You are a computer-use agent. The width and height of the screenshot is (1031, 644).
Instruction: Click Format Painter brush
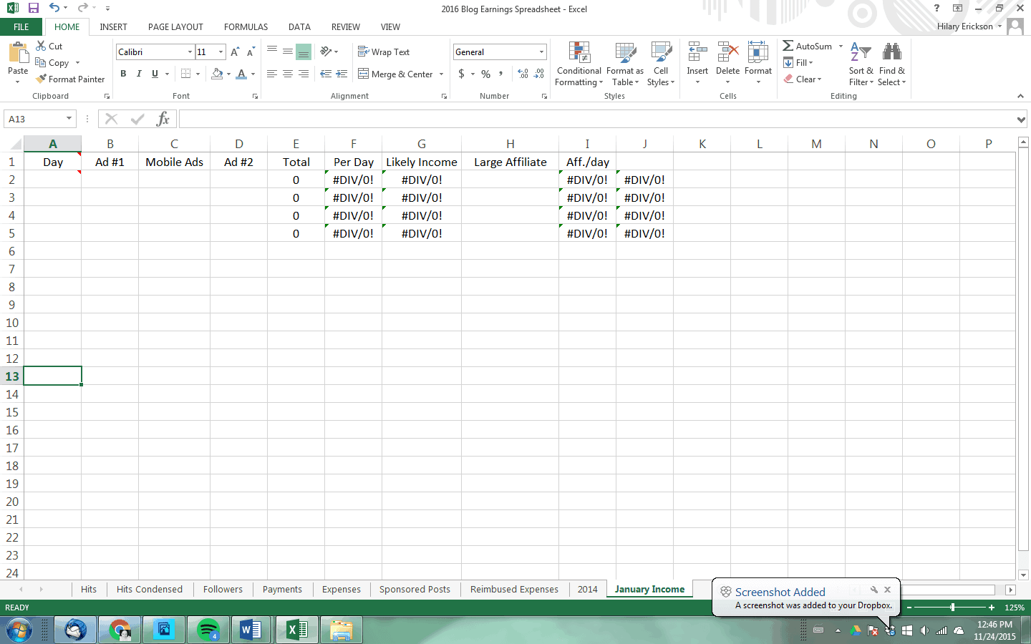coord(70,79)
